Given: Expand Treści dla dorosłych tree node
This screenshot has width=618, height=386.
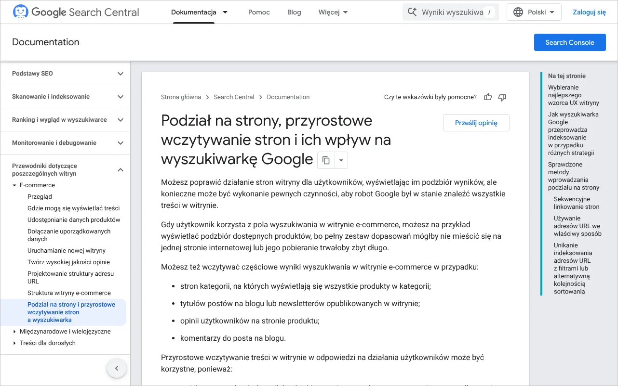Looking at the screenshot, I should click(14, 343).
